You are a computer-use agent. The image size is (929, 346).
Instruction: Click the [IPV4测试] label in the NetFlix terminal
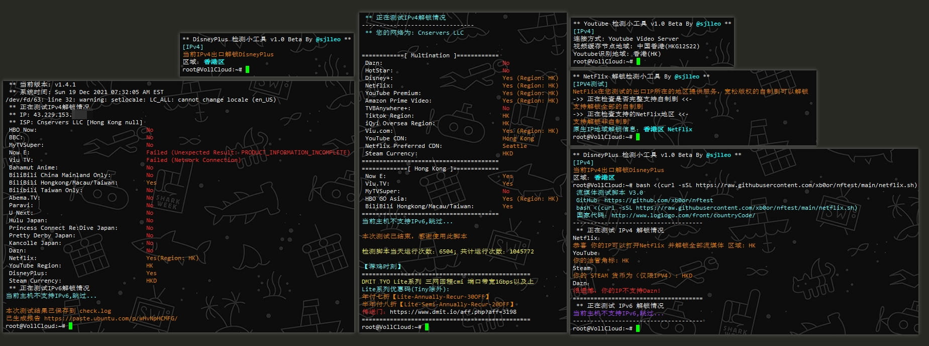pos(590,84)
